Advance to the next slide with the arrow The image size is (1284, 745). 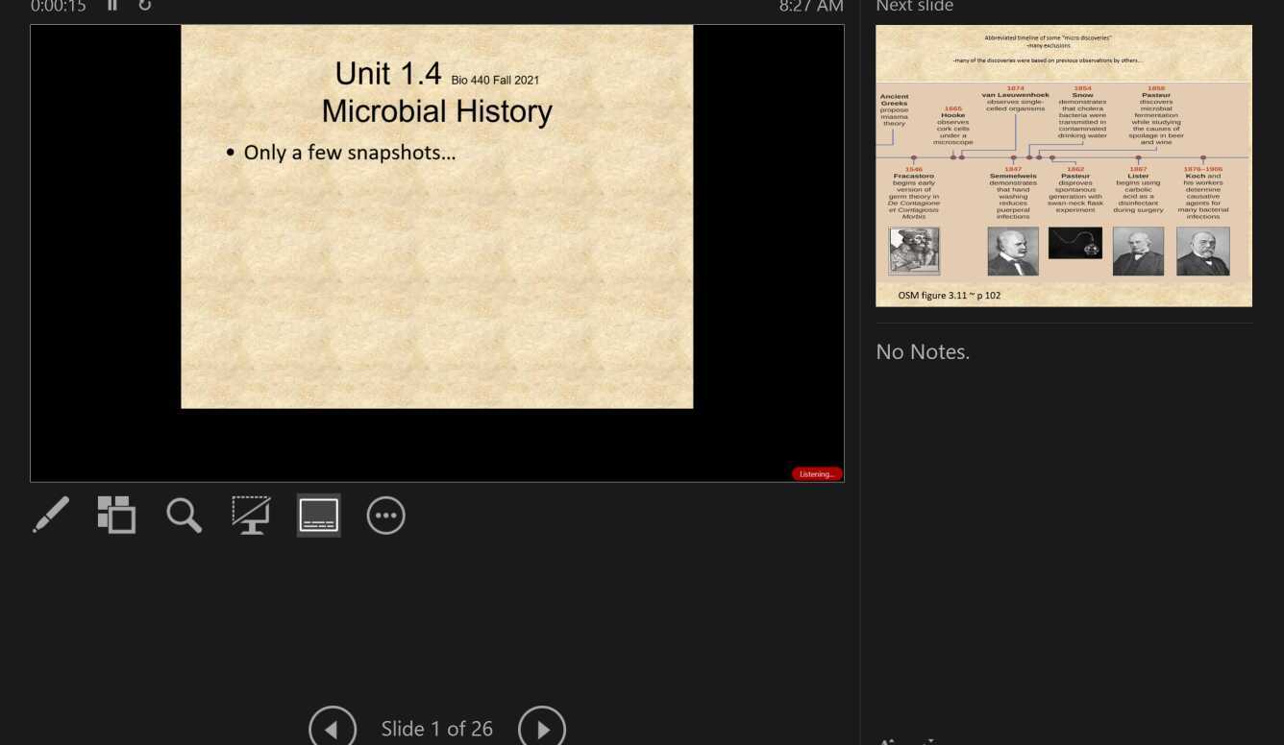[x=542, y=727]
